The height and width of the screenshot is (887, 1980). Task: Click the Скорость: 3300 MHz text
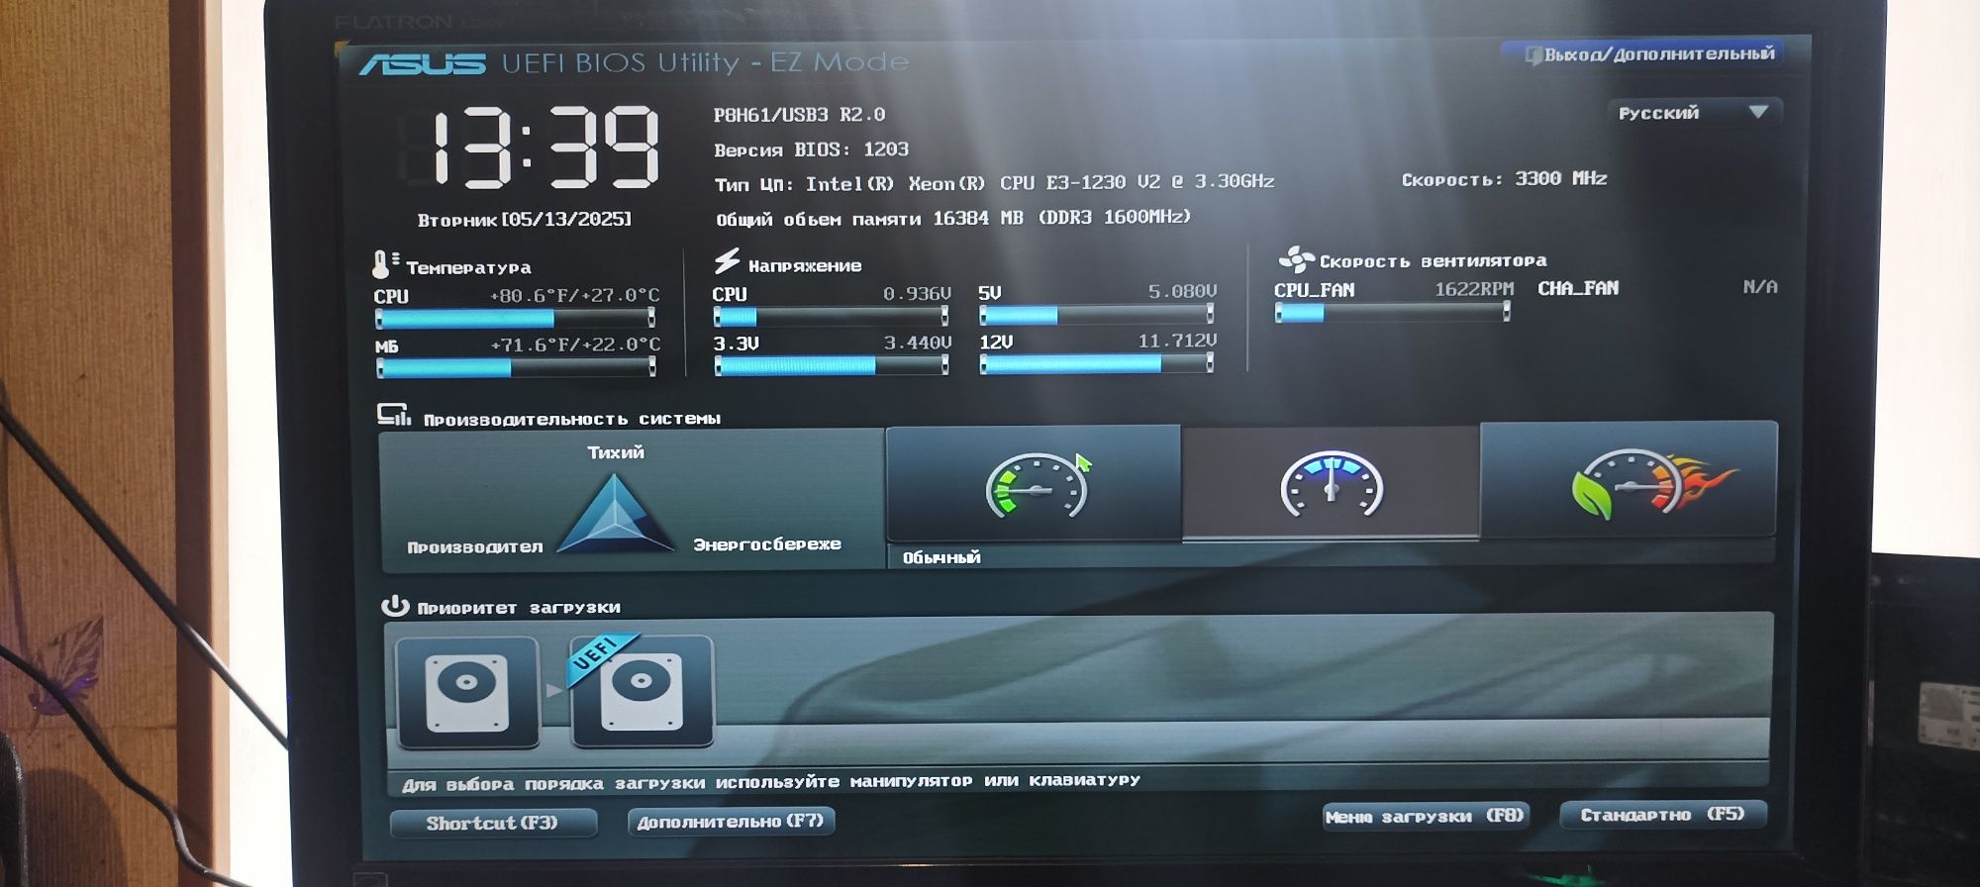point(1504,179)
